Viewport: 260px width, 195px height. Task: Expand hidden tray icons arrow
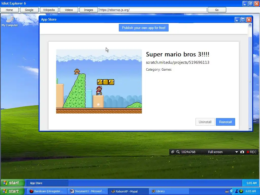point(232,191)
